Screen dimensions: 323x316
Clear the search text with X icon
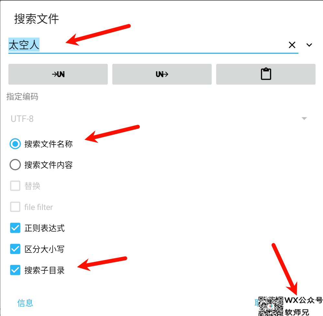pos(292,45)
